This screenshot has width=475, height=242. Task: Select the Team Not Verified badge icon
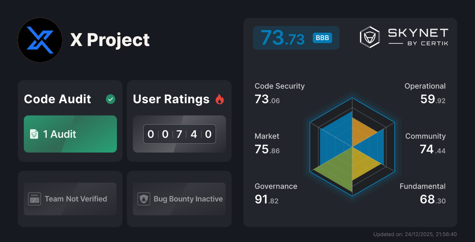[x=35, y=199]
